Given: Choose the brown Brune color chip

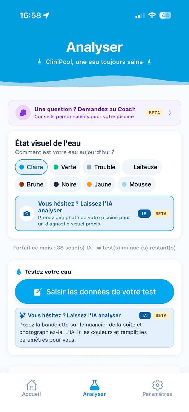Looking at the screenshot, I should coord(31,184).
